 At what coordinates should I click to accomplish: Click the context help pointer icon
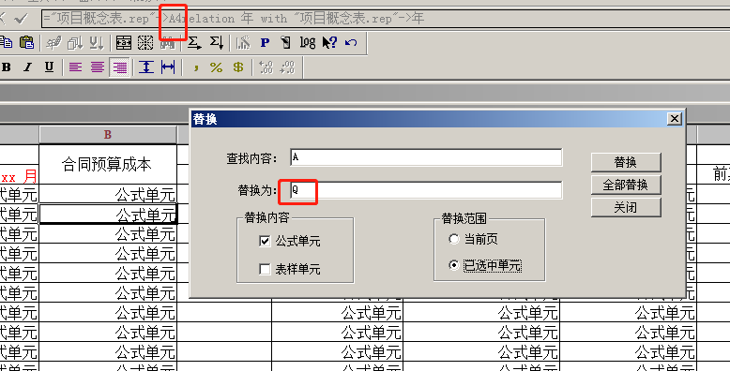pos(329,43)
